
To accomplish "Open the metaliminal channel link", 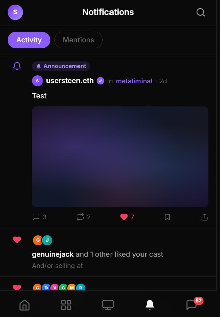I will [x=134, y=81].
